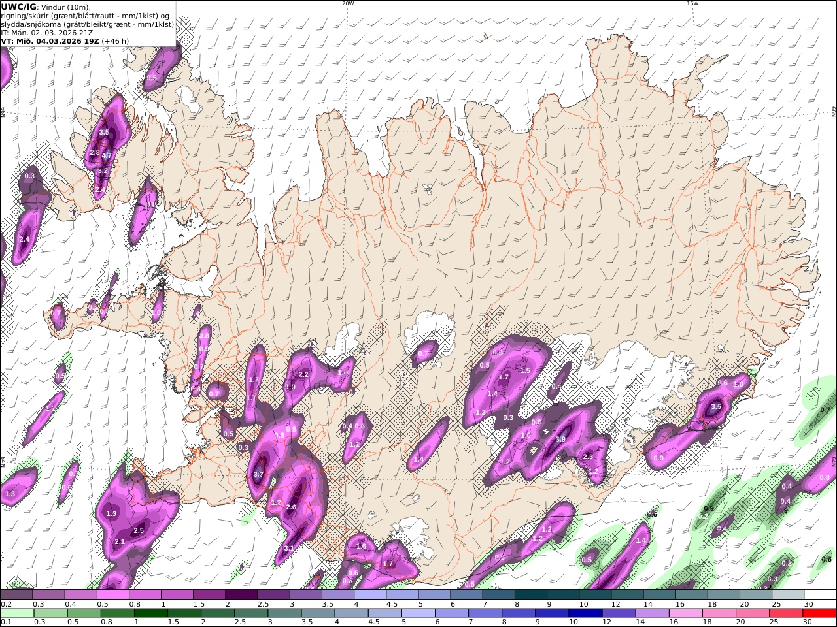This screenshot has width=837, height=627.
Task: Click the light pink 16 swatch in the lower legend
Action: [x=685, y=613]
